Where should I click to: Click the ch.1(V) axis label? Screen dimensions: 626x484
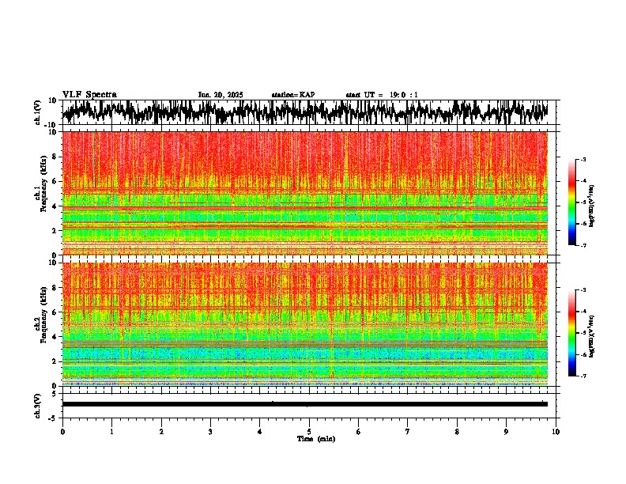click(38, 112)
